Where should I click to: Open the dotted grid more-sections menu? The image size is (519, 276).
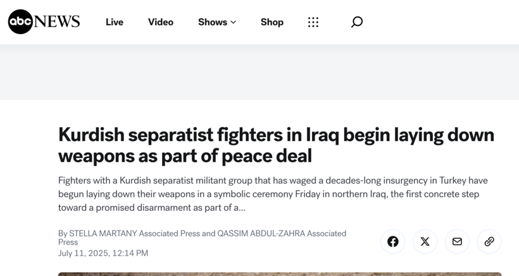point(313,22)
